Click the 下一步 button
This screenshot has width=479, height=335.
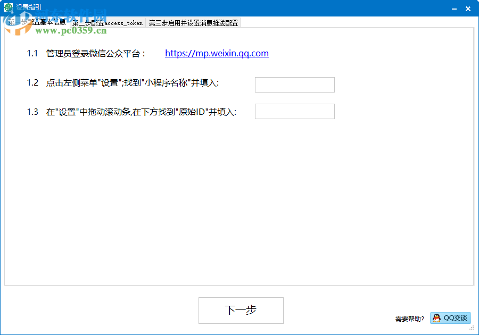click(241, 310)
